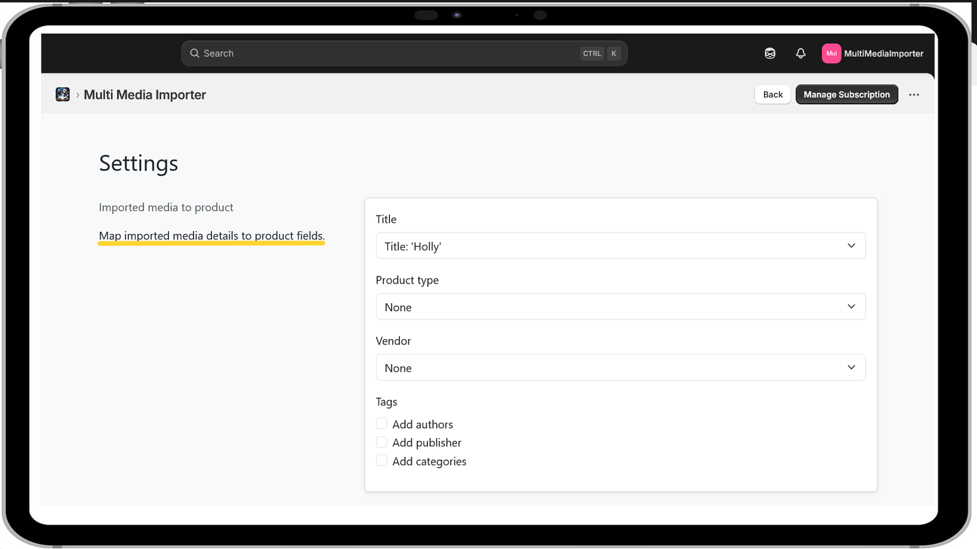Open the Title dropdown showing 'Holly'
Image resolution: width=977 pixels, height=549 pixels.
tap(620, 246)
